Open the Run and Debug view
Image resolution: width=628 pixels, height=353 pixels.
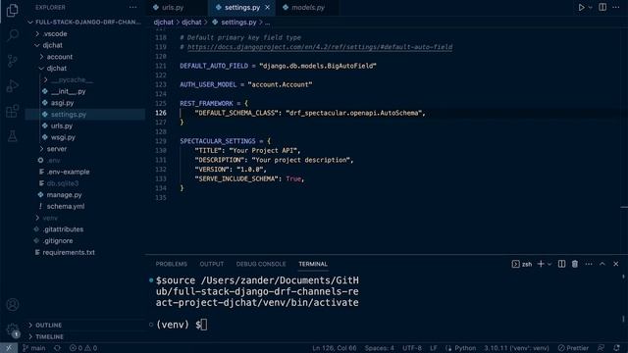point(13,85)
